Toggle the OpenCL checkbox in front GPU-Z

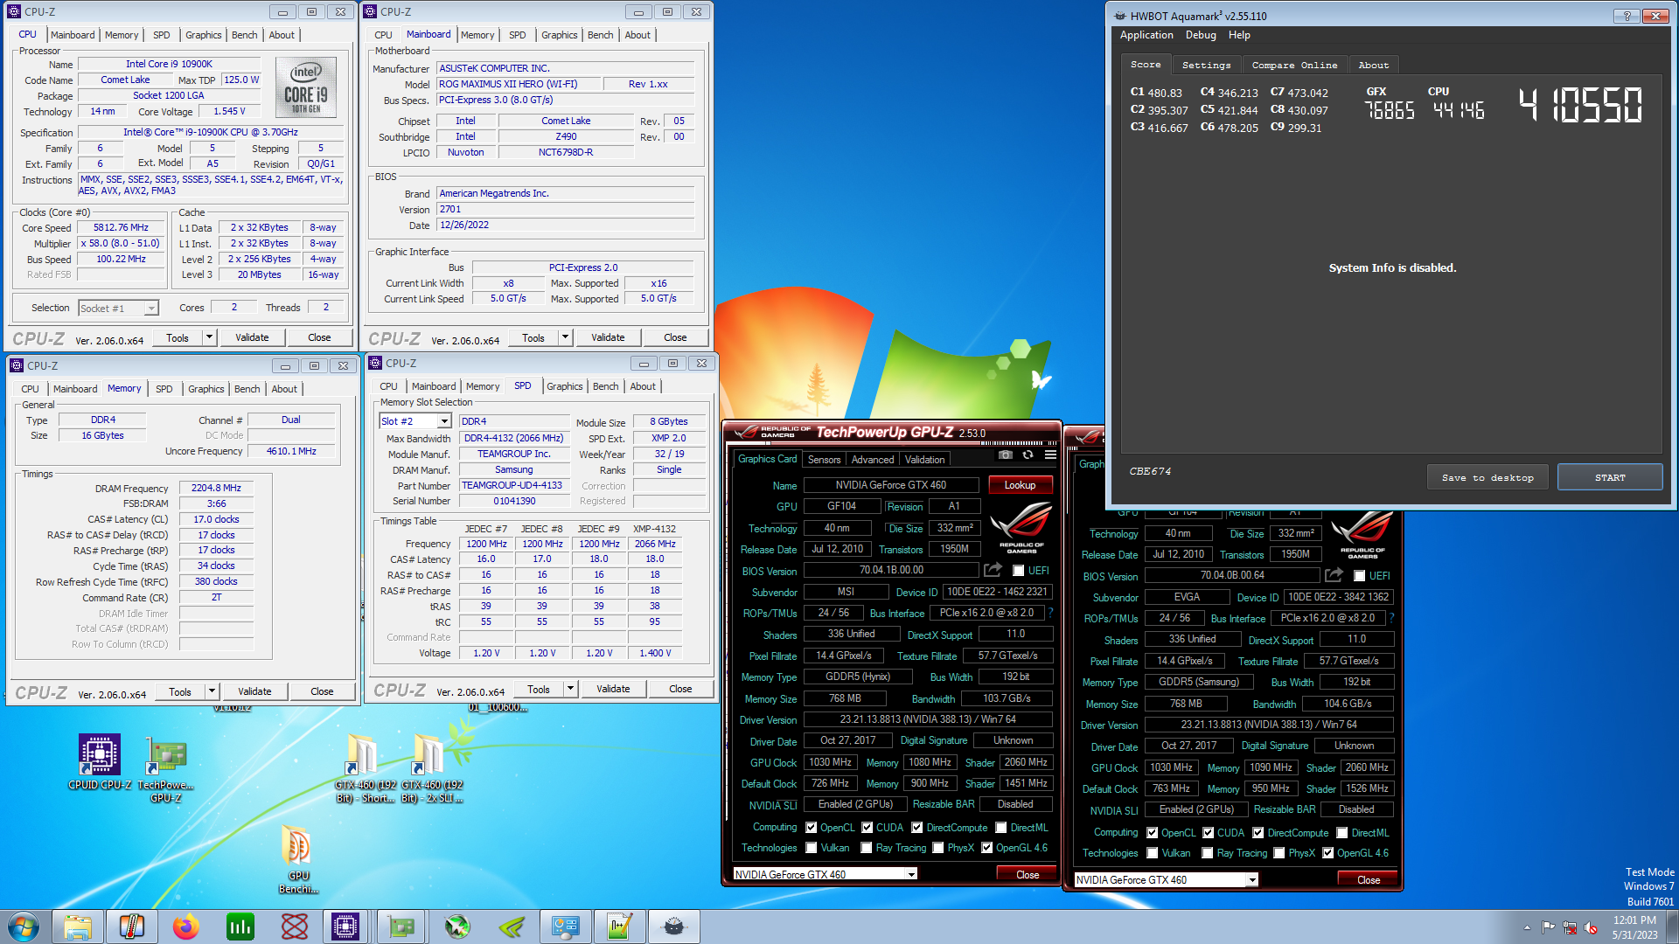[x=812, y=828]
